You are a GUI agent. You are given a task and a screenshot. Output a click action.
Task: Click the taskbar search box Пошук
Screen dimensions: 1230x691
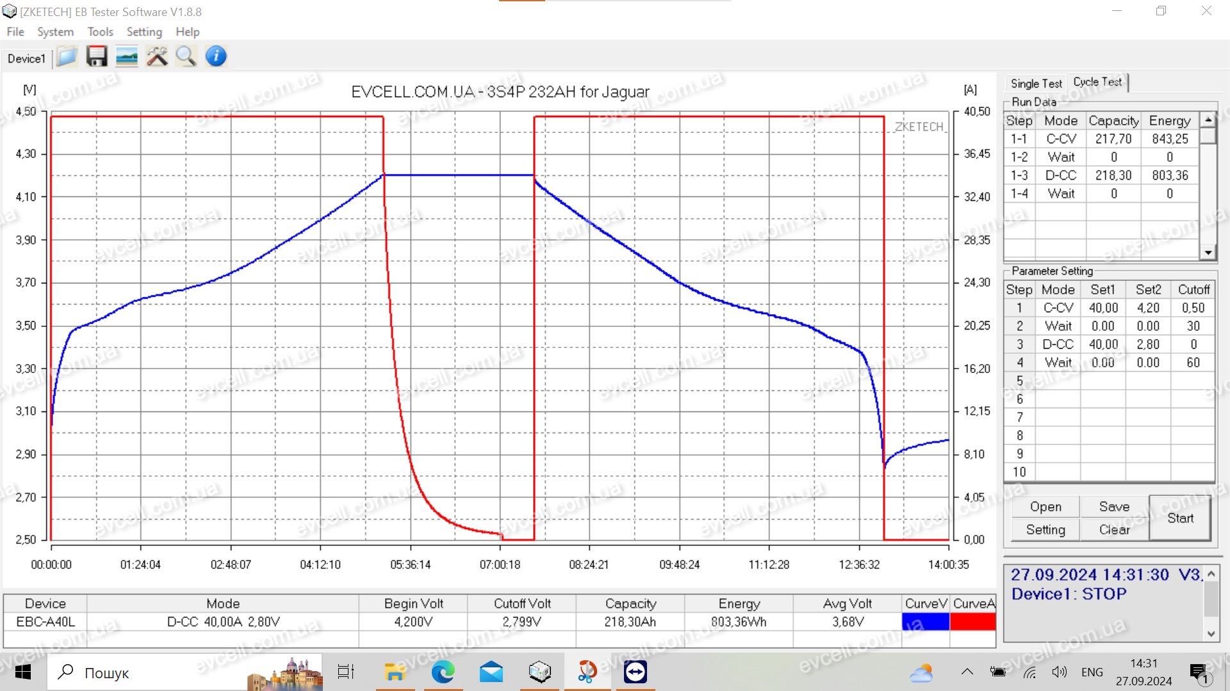tap(186, 672)
